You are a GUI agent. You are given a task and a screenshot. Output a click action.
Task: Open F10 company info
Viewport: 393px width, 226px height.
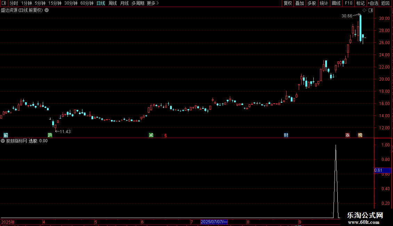pyautogui.click(x=348, y=3)
